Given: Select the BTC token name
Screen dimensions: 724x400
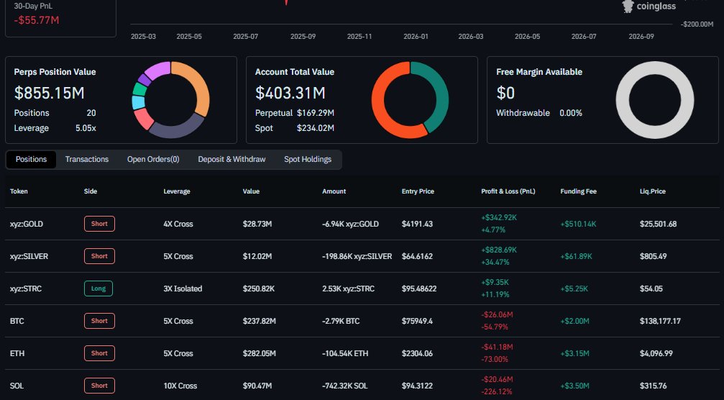Looking at the screenshot, I should (17, 321).
